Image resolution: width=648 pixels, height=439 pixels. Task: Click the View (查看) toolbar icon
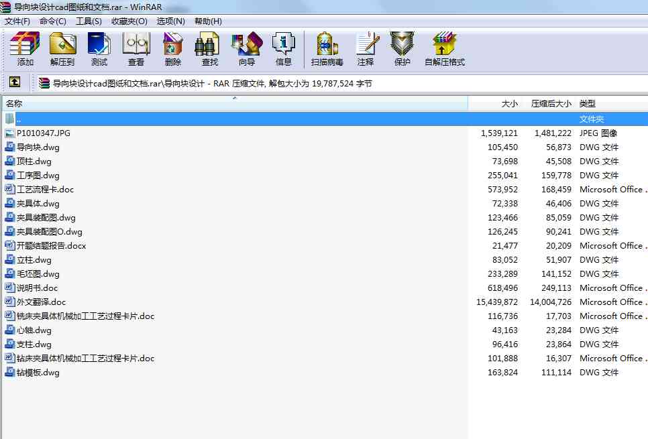click(136, 44)
